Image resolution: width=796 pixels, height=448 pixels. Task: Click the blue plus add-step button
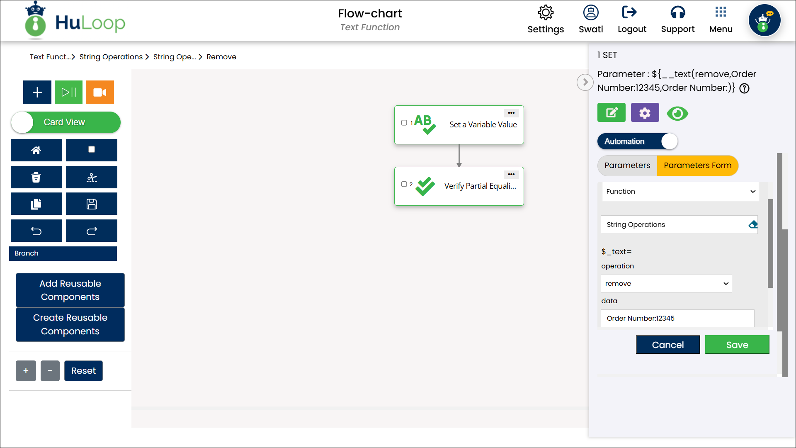37,92
